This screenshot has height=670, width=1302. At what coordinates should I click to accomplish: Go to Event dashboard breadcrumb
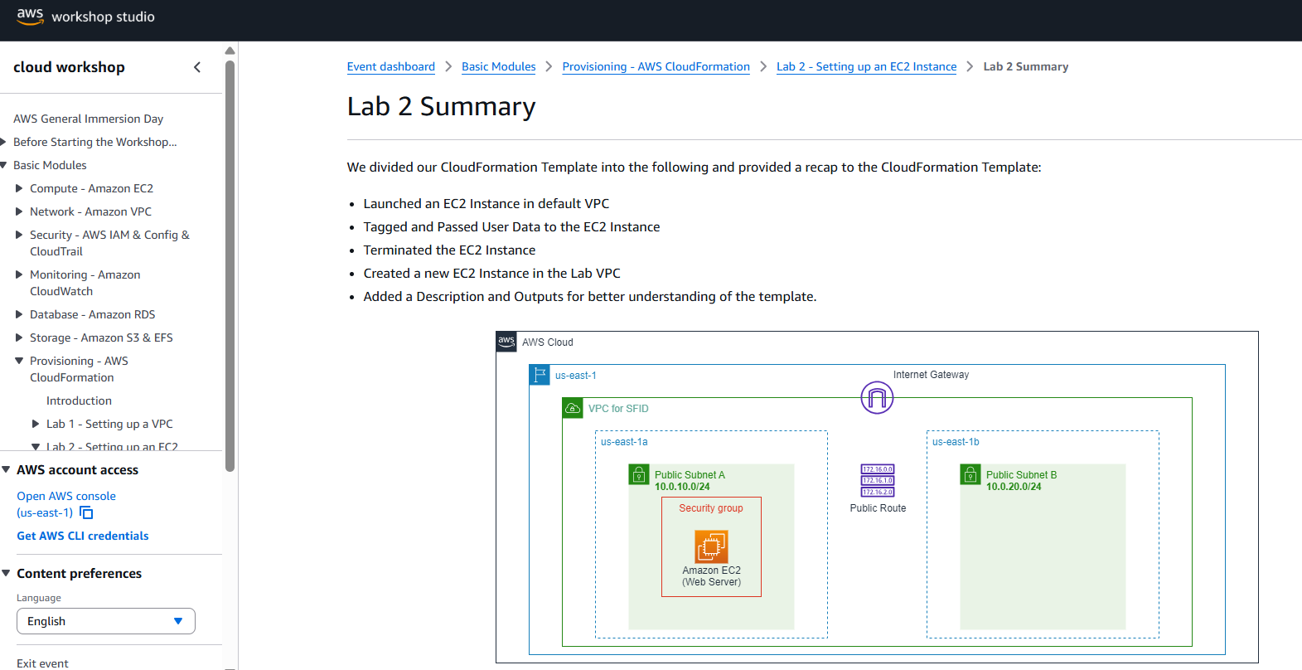[x=390, y=66]
